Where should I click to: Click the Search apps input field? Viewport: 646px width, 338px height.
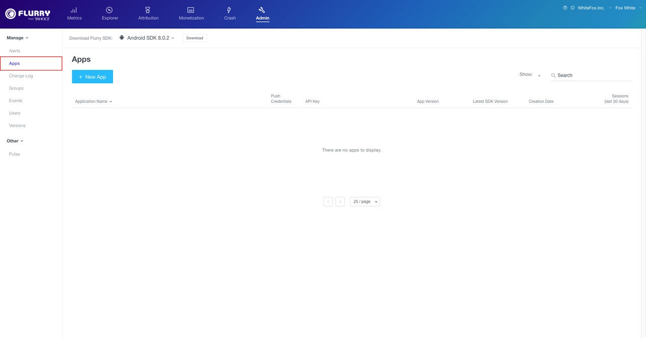pos(593,76)
